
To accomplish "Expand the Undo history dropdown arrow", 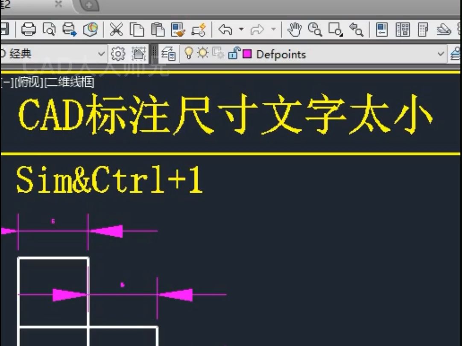I will [241, 29].
